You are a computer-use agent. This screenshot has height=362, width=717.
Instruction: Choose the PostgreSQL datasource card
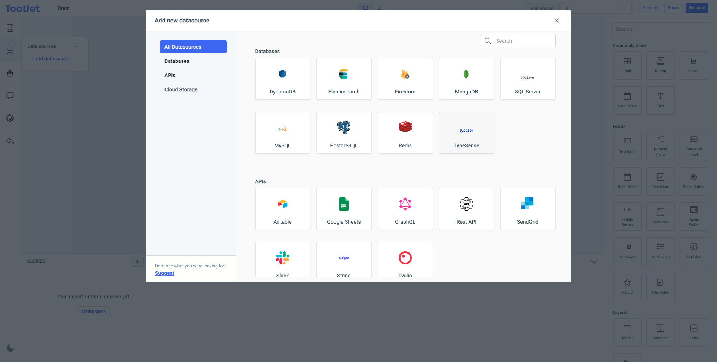tap(344, 133)
